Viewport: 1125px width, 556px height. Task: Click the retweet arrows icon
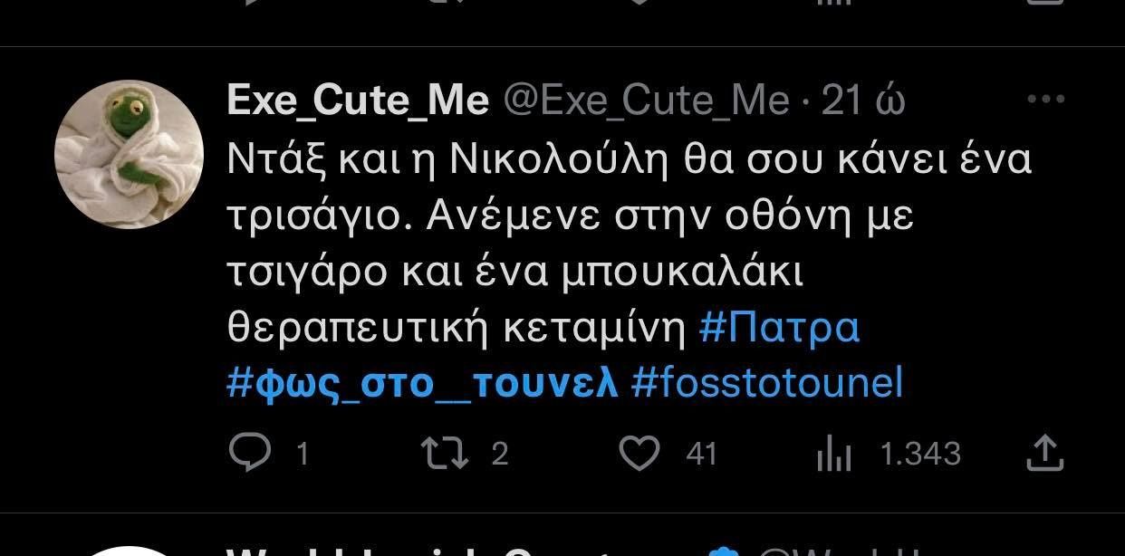tap(446, 453)
